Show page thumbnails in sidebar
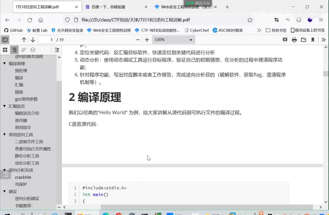 [5, 50]
